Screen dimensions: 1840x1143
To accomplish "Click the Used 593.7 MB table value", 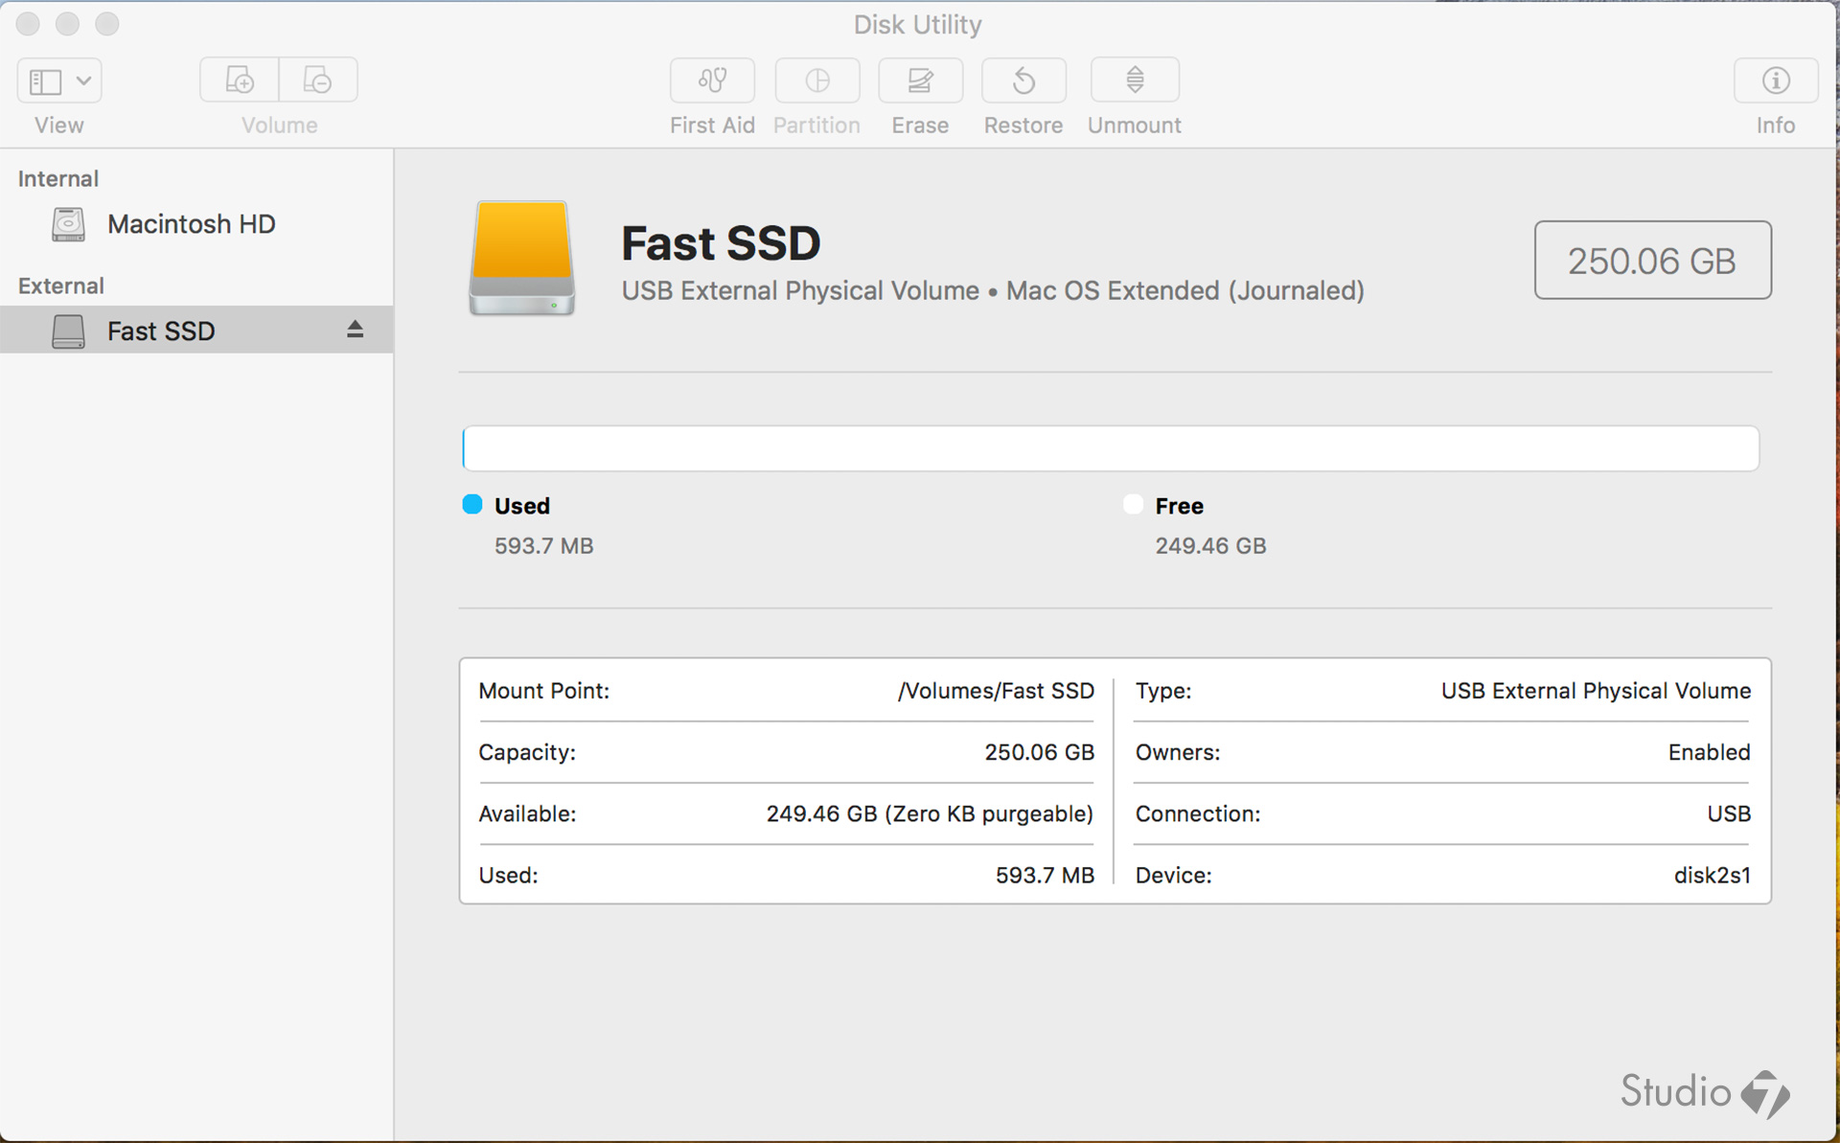I will point(1045,876).
